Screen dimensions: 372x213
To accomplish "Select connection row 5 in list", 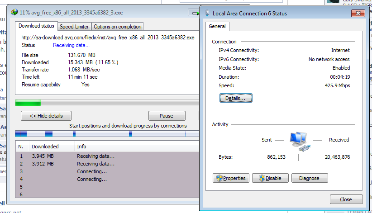I will 107,187.
